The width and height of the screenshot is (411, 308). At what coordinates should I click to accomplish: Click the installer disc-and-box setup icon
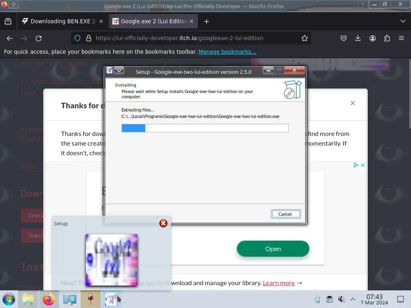pyautogui.click(x=293, y=89)
